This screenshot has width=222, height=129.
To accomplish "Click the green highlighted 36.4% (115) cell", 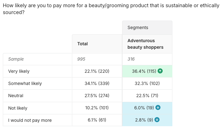I will coord(144,71).
